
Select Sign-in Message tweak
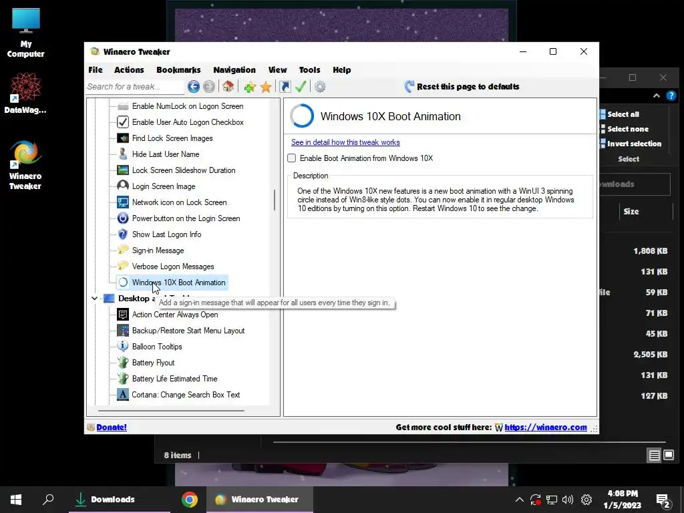click(x=158, y=250)
